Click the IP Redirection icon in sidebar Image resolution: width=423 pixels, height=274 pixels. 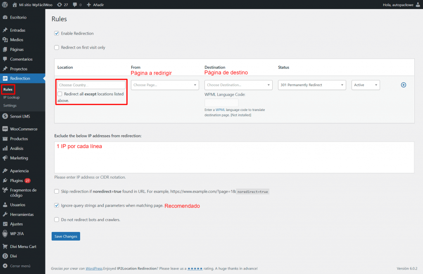tap(5, 78)
